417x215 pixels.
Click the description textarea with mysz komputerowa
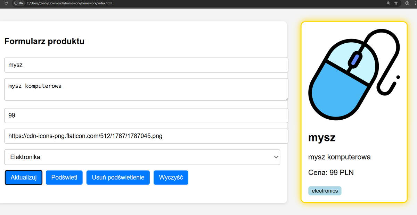[146, 89]
